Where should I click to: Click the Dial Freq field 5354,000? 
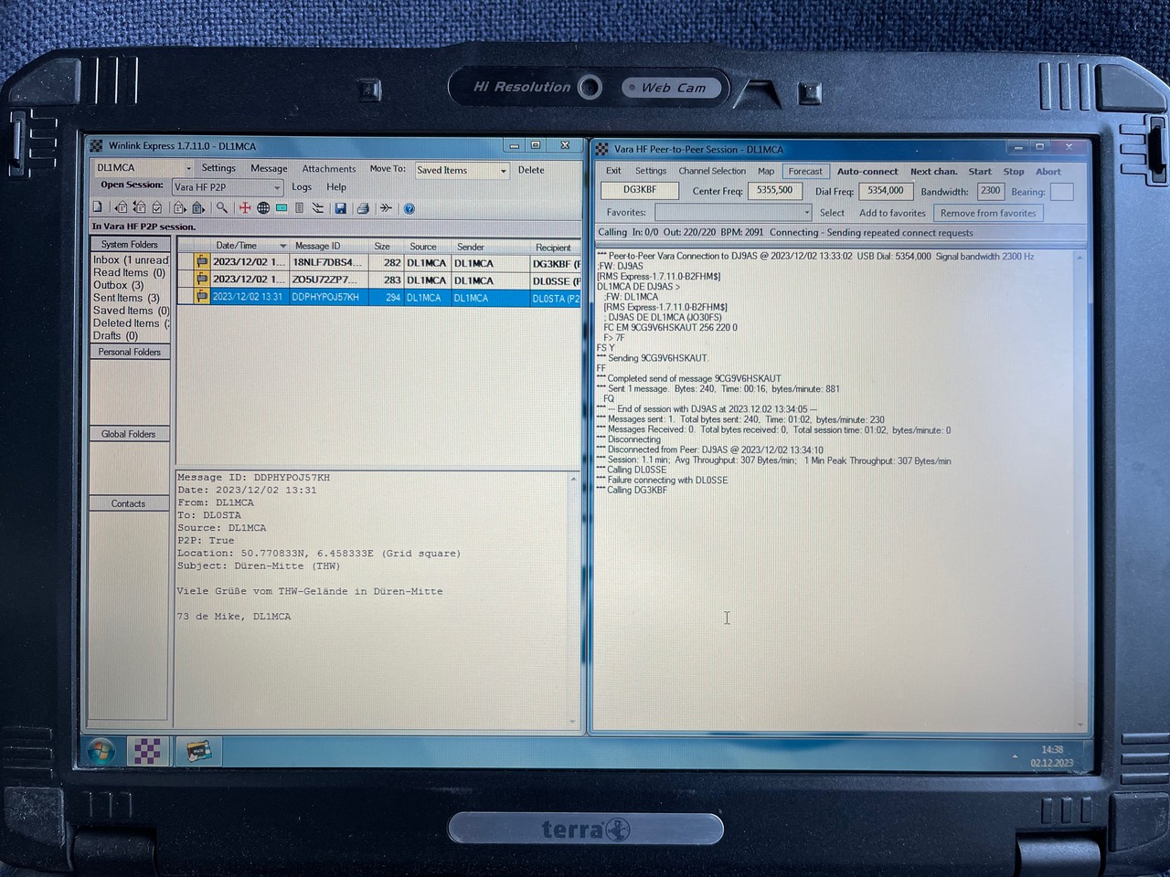(886, 191)
